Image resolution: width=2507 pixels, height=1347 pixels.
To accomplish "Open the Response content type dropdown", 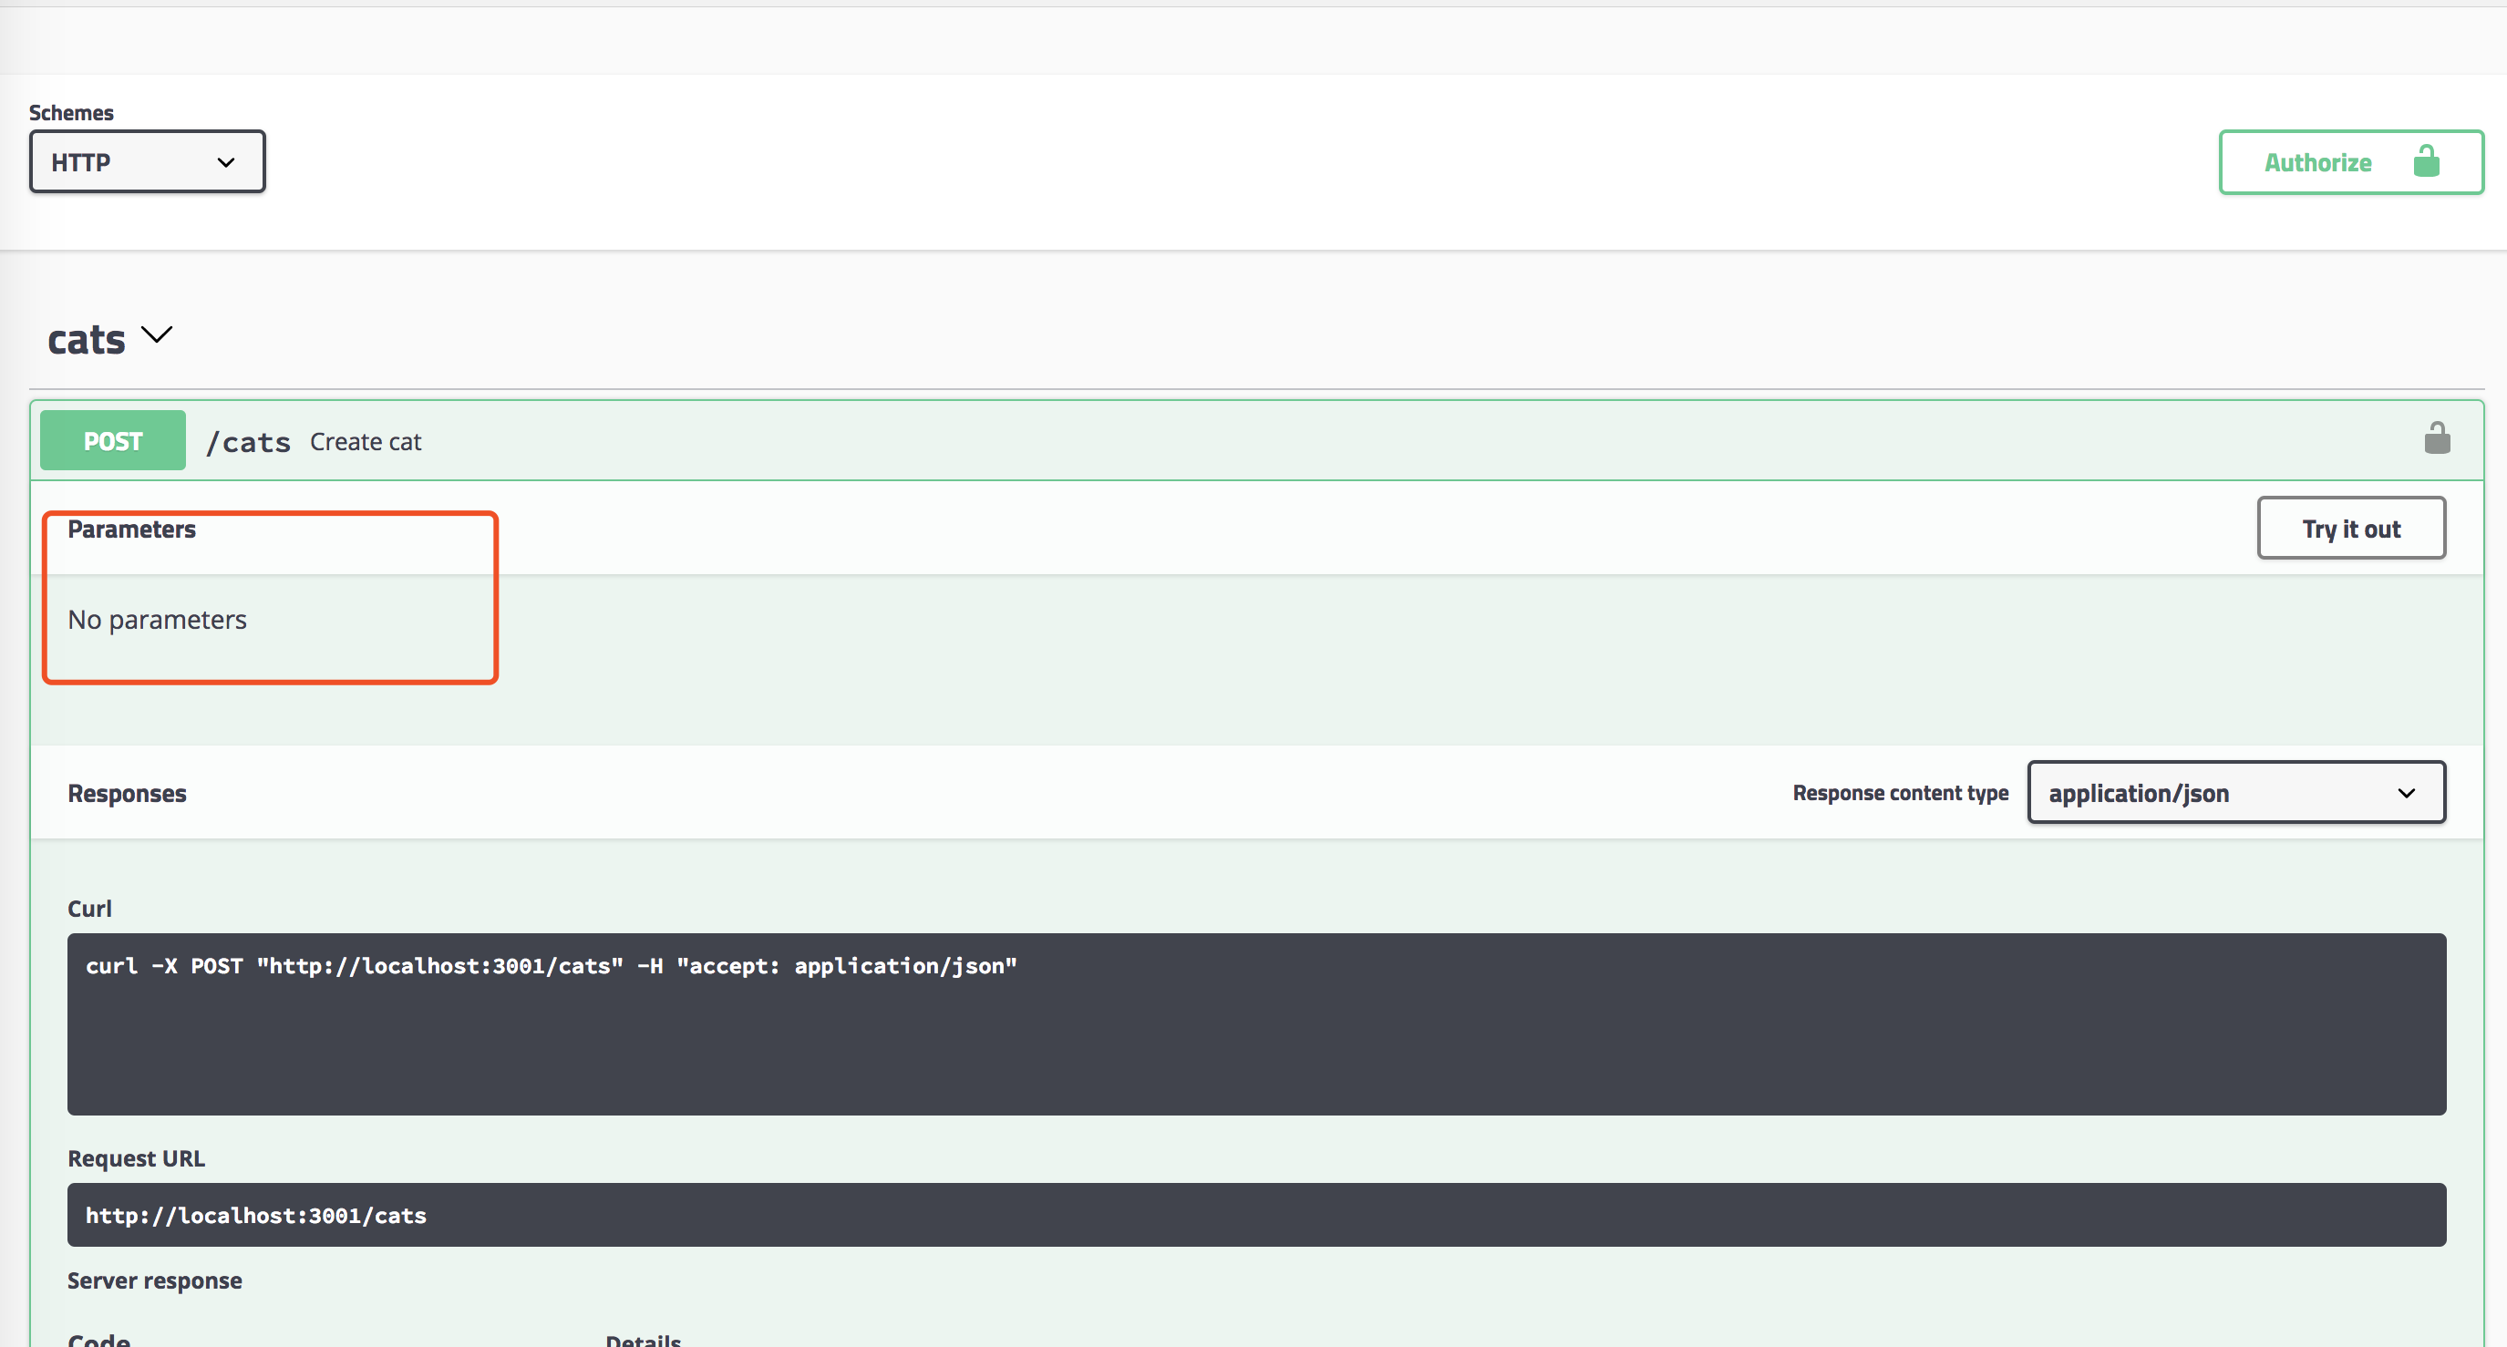I will [2235, 792].
